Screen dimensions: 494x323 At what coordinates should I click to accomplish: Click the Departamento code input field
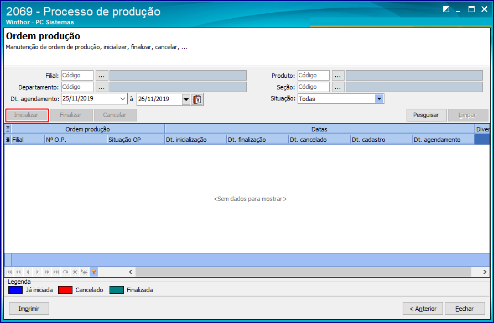pos(77,87)
